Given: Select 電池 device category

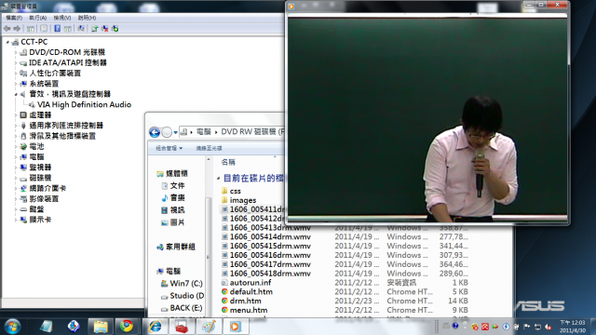Looking at the screenshot, I should pos(36,146).
